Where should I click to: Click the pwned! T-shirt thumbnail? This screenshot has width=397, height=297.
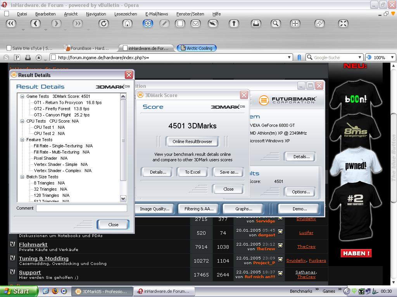pyautogui.click(x=356, y=166)
